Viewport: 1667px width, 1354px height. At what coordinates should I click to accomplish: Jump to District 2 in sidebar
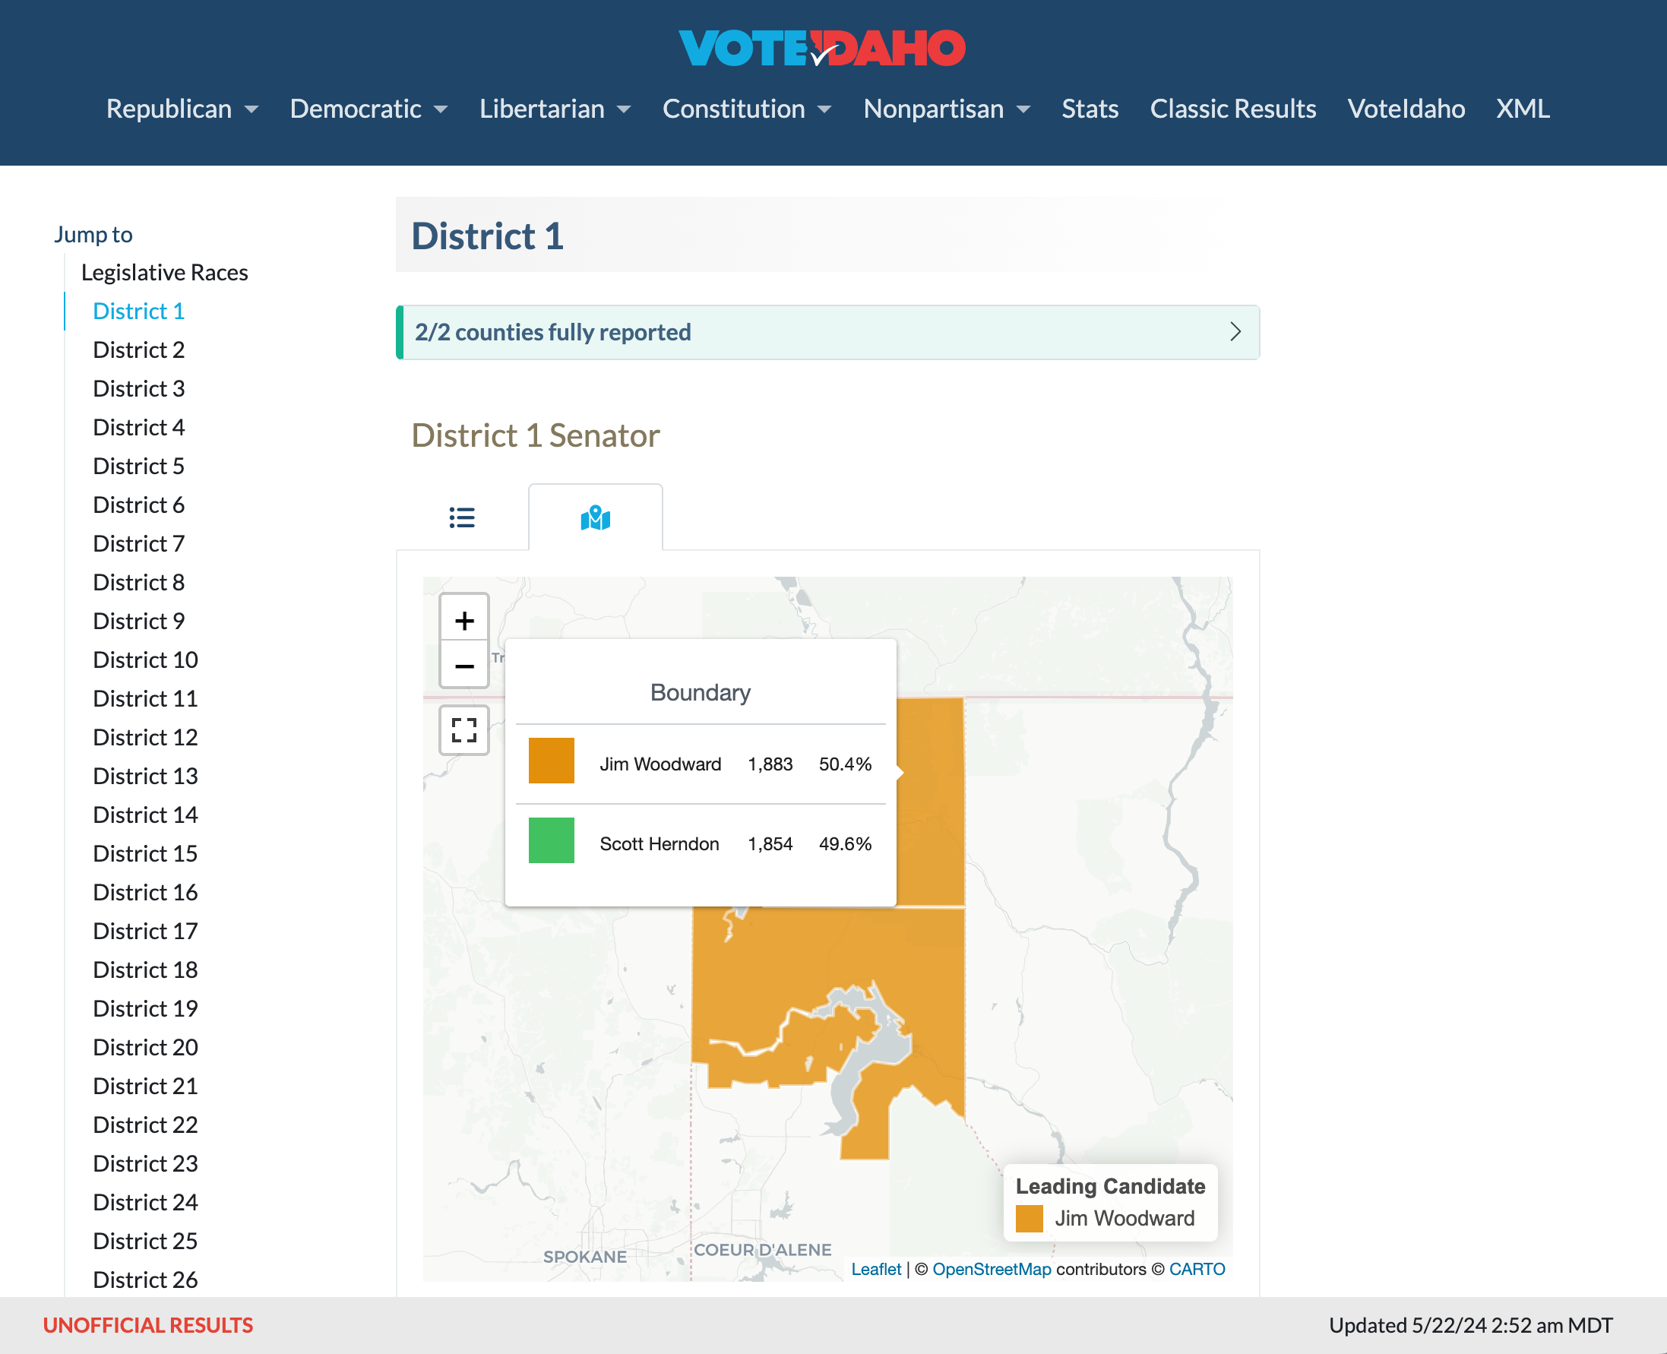139,350
